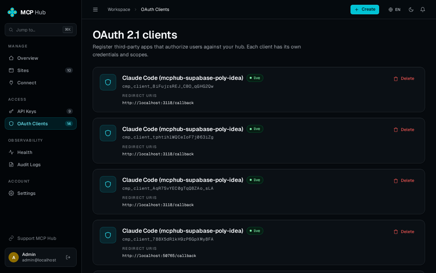Click the home icon for Overview
The width and height of the screenshot is (436, 273).
[11, 58]
